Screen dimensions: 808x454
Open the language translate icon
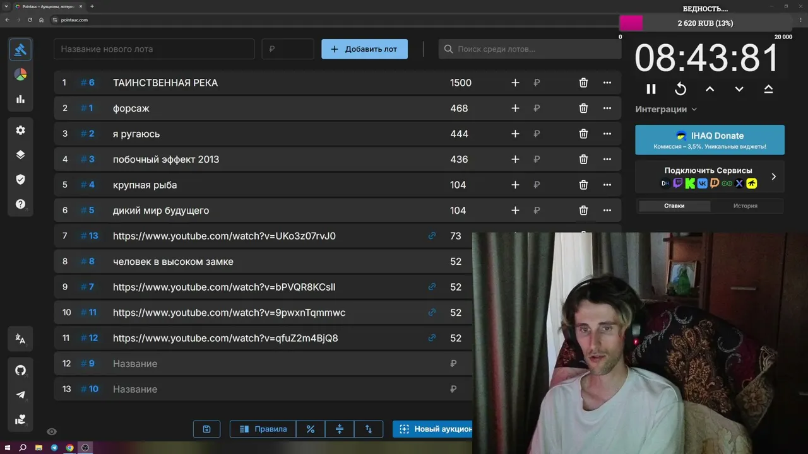(20, 339)
